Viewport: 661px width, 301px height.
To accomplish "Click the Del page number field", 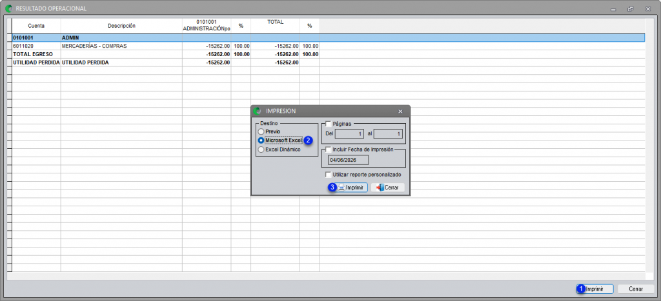I will click(x=349, y=134).
